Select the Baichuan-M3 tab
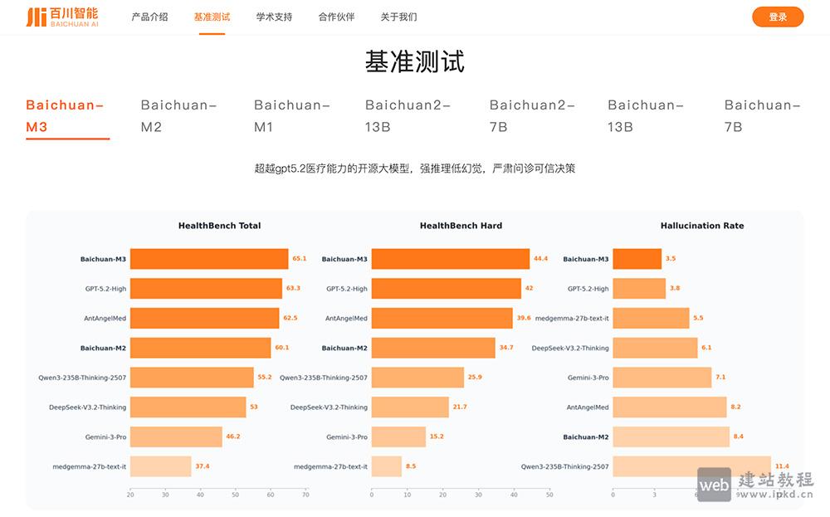The image size is (830, 517). tap(65, 116)
